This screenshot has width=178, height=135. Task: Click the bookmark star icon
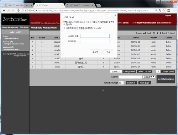point(163,11)
